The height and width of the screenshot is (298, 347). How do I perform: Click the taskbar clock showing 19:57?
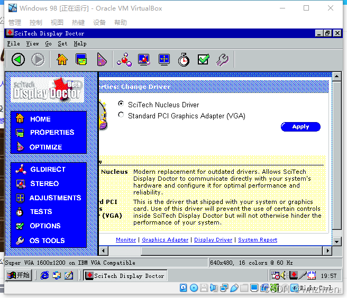coord(328,276)
